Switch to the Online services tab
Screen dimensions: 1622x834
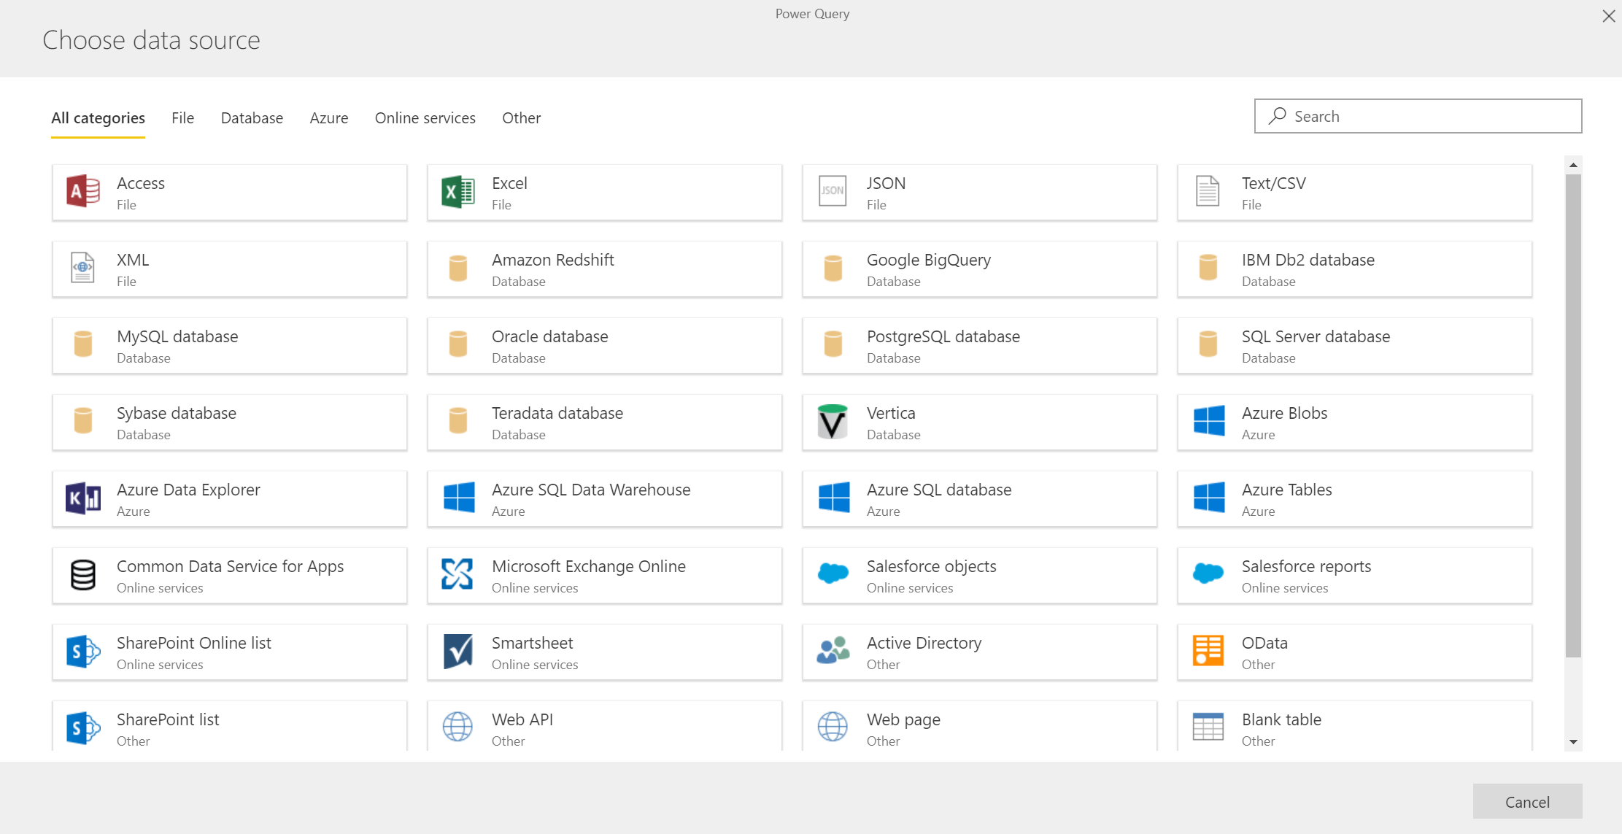click(425, 117)
